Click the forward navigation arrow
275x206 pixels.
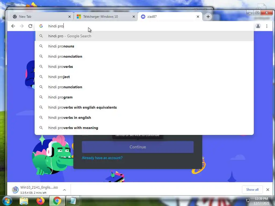coord(22,26)
